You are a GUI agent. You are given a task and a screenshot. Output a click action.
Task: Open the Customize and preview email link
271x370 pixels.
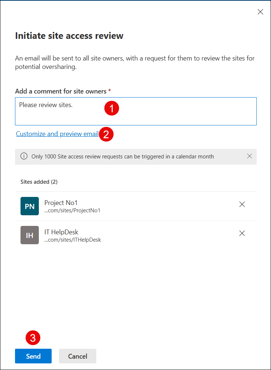tap(57, 134)
